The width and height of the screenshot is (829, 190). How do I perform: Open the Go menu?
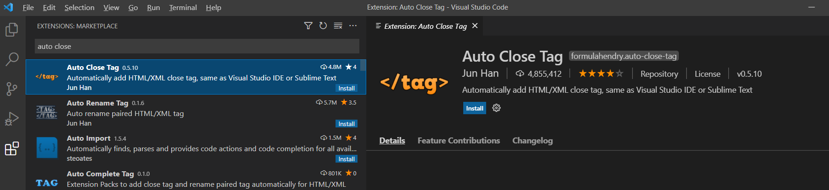coord(133,7)
